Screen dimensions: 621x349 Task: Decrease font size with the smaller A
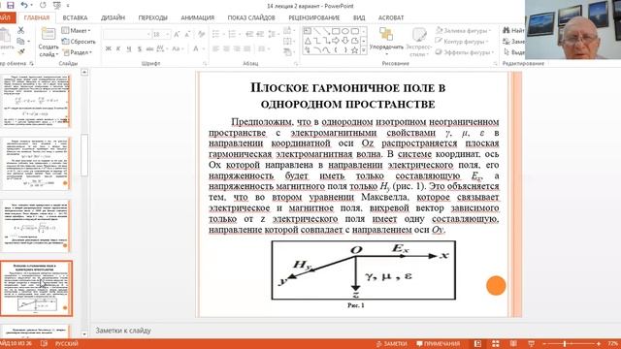187,35
